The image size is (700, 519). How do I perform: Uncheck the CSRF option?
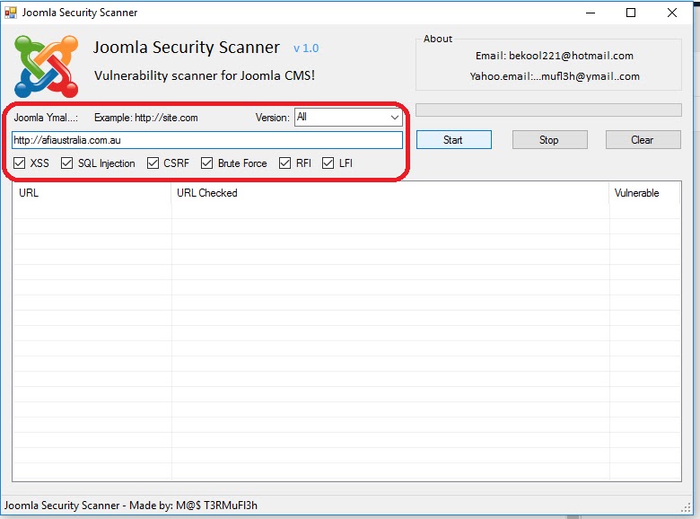(x=153, y=163)
